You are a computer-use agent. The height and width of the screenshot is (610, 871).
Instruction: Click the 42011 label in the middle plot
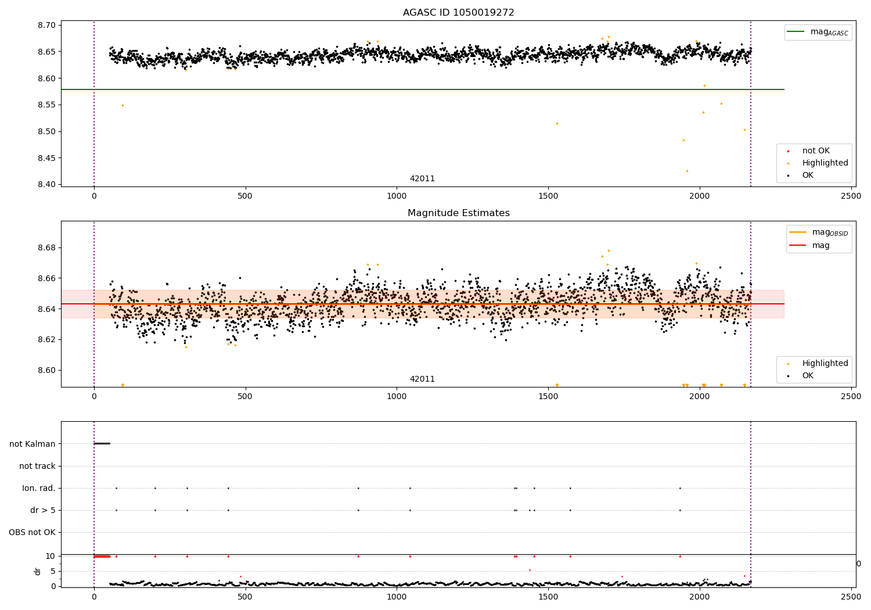(x=422, y=379)
